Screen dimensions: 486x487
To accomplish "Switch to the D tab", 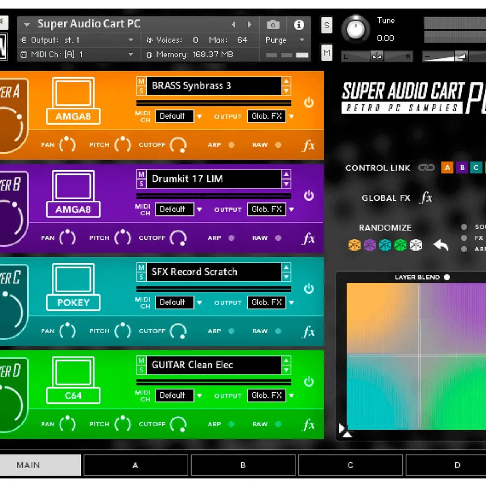I will 446,465.
